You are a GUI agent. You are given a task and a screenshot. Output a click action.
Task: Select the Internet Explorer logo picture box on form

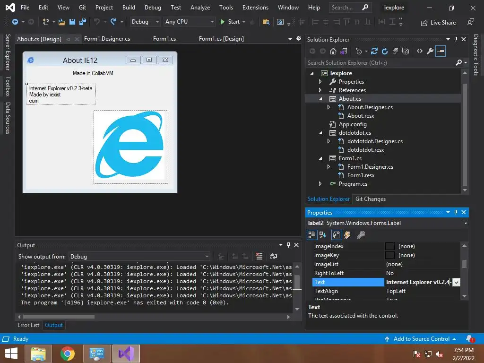pos(131,147)
